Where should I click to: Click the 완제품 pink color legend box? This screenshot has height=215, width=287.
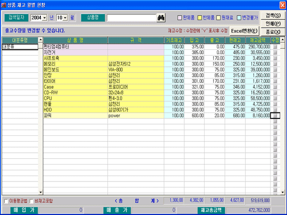pyautogui.click(x=180, y=18)
